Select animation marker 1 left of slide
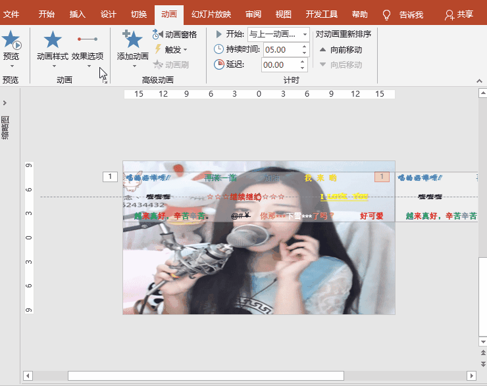The image size is (487, 386). point(110,177)
